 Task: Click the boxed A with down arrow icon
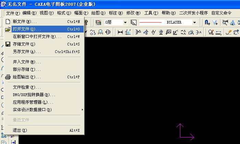coord(168,32)
